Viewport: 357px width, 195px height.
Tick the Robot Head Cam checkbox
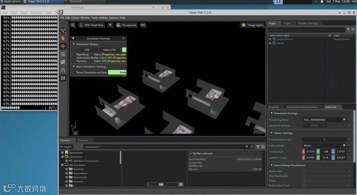(303, 185)
